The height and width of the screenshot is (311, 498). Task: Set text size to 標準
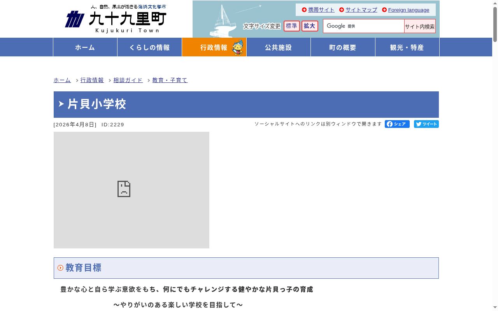point(292,26)
